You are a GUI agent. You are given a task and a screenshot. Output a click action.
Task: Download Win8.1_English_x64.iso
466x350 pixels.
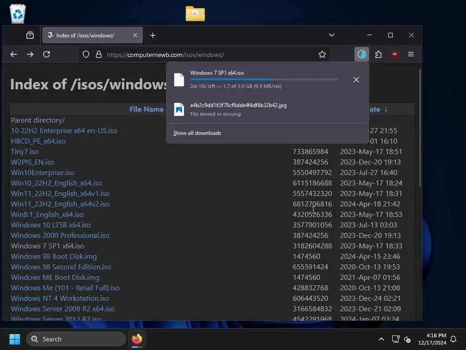pos(47,214)
